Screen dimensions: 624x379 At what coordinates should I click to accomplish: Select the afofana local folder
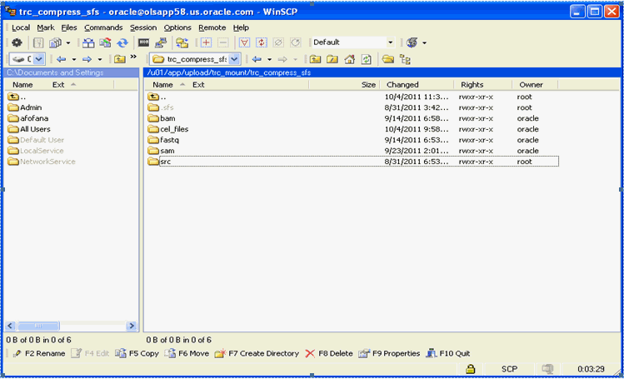pyautogui.click(x=27, y=118)
